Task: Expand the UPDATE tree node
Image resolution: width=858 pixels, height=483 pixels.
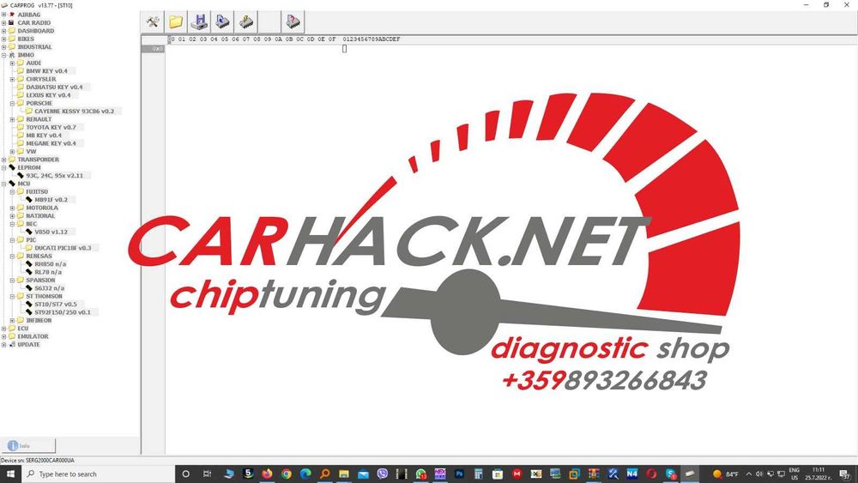Action: [x=3, y=345]
